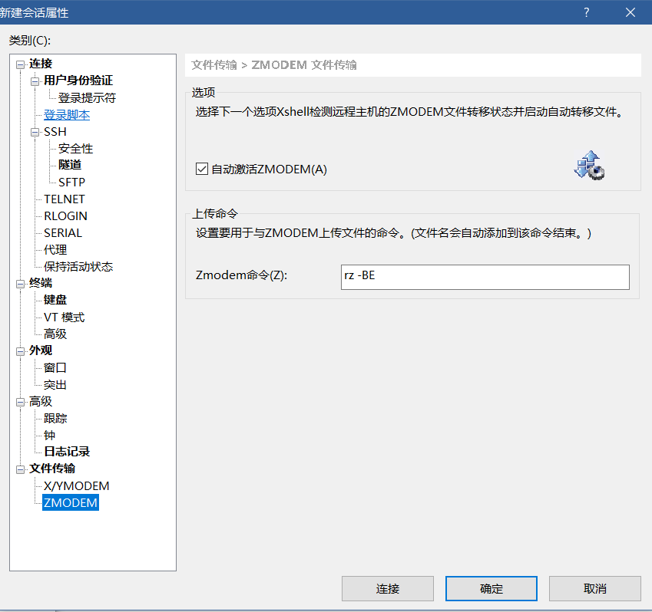Select 突出 under 外观

pyautogui.click(x=55, y=384)
